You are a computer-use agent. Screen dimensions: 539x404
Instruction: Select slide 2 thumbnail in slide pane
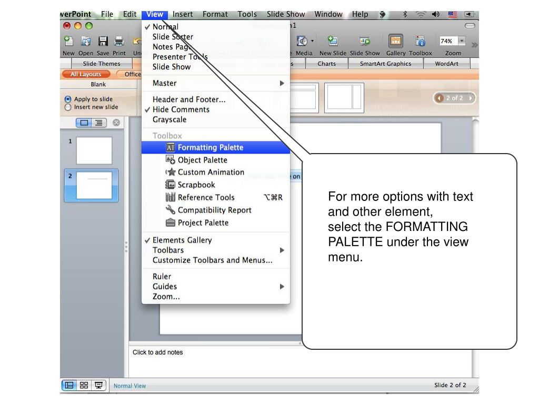pyautogui.click(x=94, y=185)
